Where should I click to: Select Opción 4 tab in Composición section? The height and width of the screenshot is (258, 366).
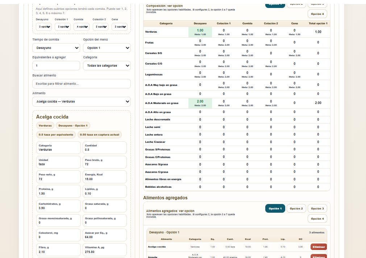pyautogui.click(x=317, y=14)
